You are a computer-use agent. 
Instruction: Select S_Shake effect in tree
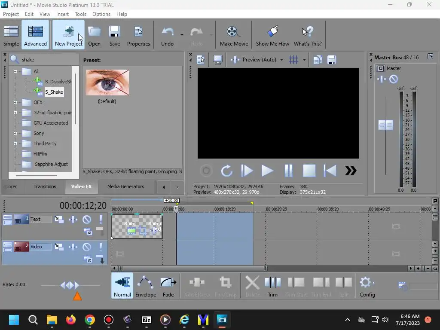tap(54, 92)
